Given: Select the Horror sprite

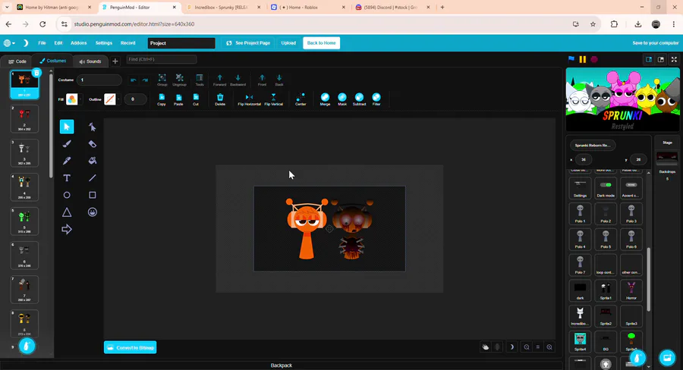Looking at the screenshot, I should tap(631, 290).
